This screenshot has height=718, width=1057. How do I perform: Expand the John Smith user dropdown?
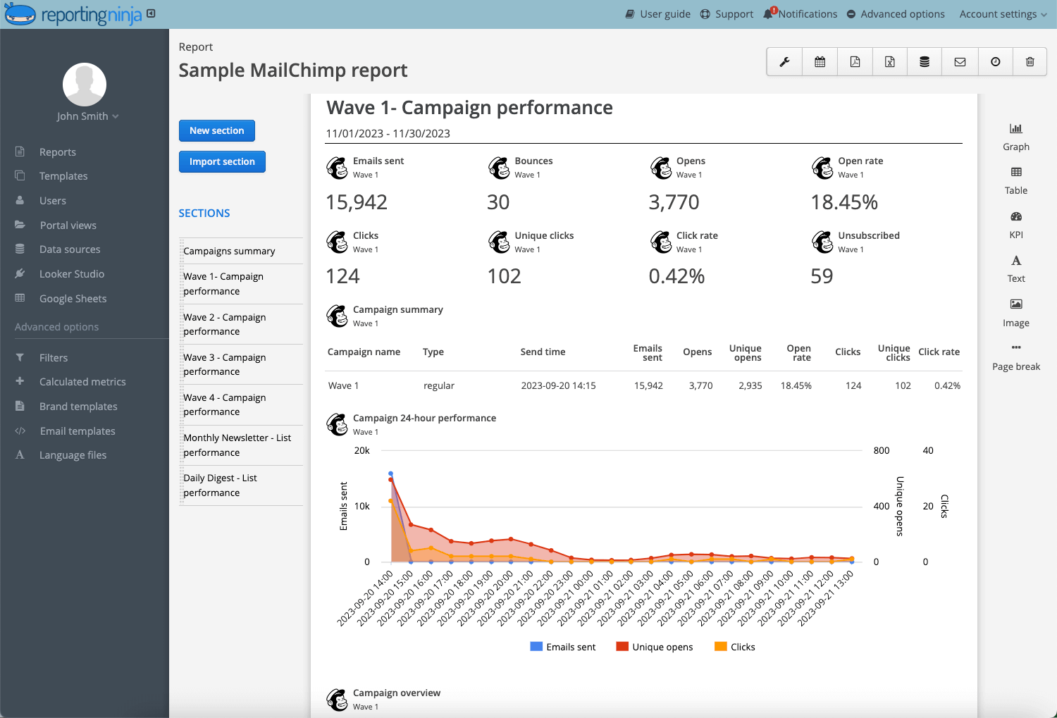coord(88,116)
